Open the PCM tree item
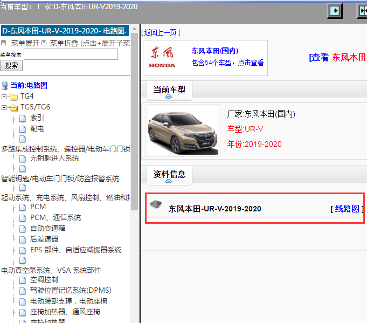This screenshot has height=323, width=367. pos(38,207)
